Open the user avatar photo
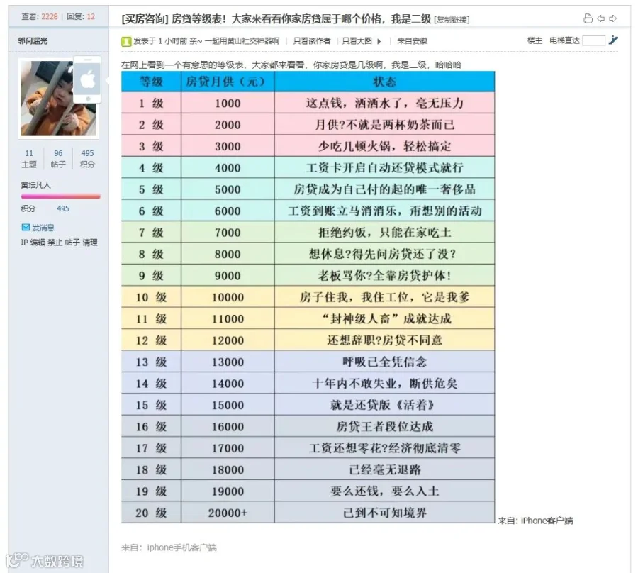The image size is (638, 573). 59,99
